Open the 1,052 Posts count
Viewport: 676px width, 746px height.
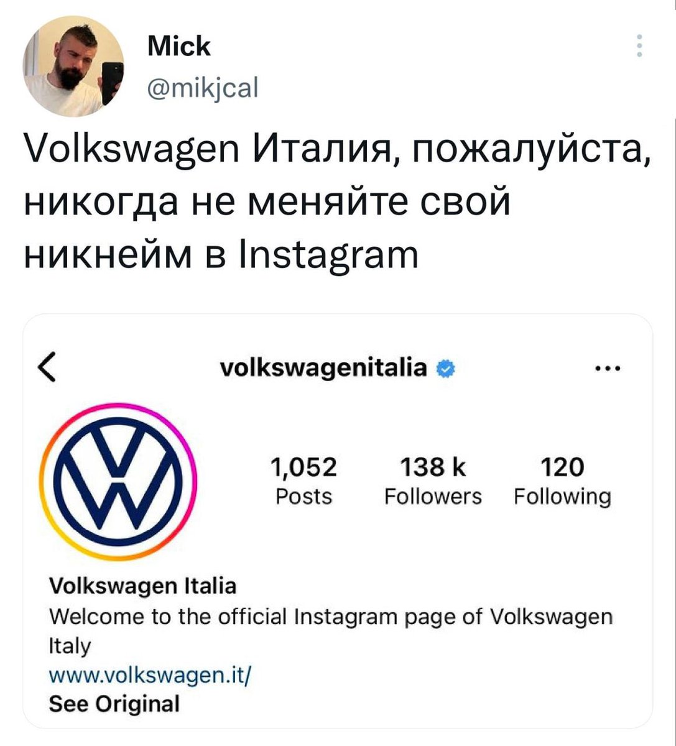pos(304,481)
